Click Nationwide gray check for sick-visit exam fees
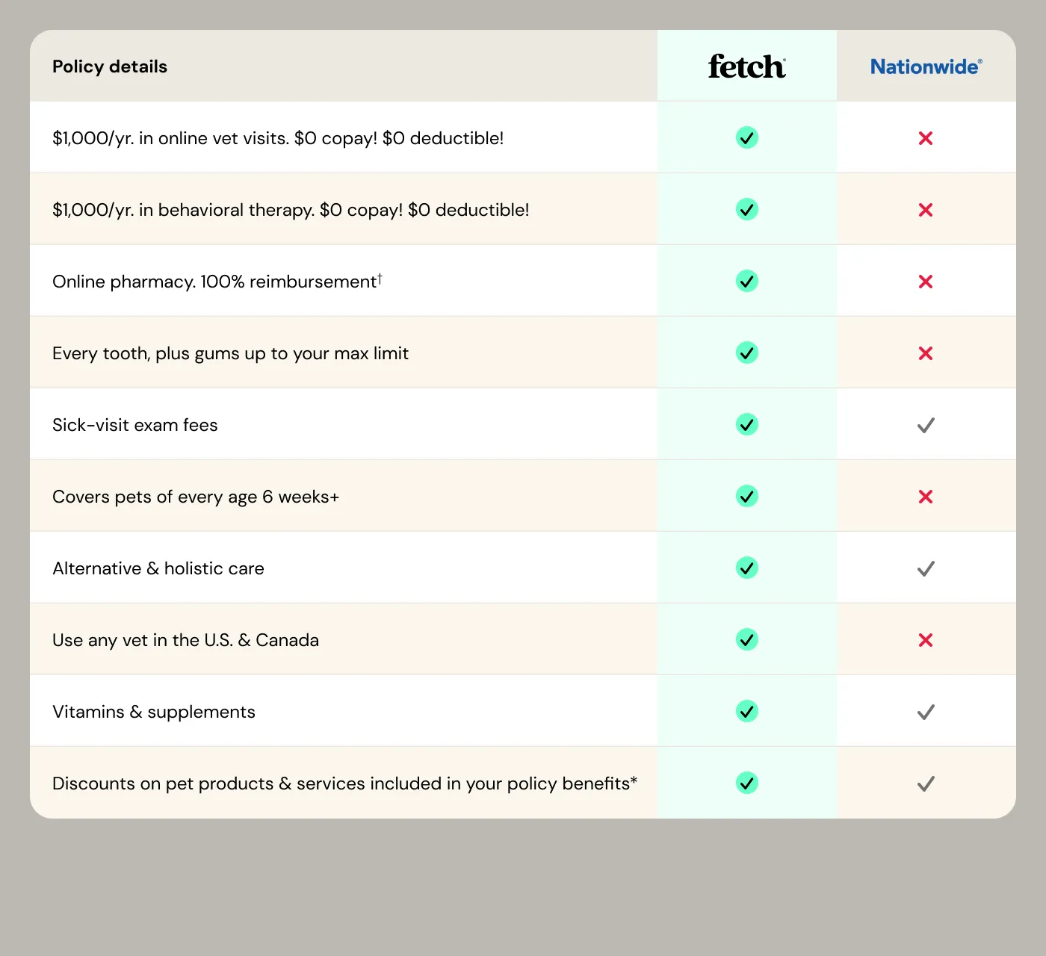The width and height of the screenshot is (1046, 956). pyautogui.click(x=926, y=425)
